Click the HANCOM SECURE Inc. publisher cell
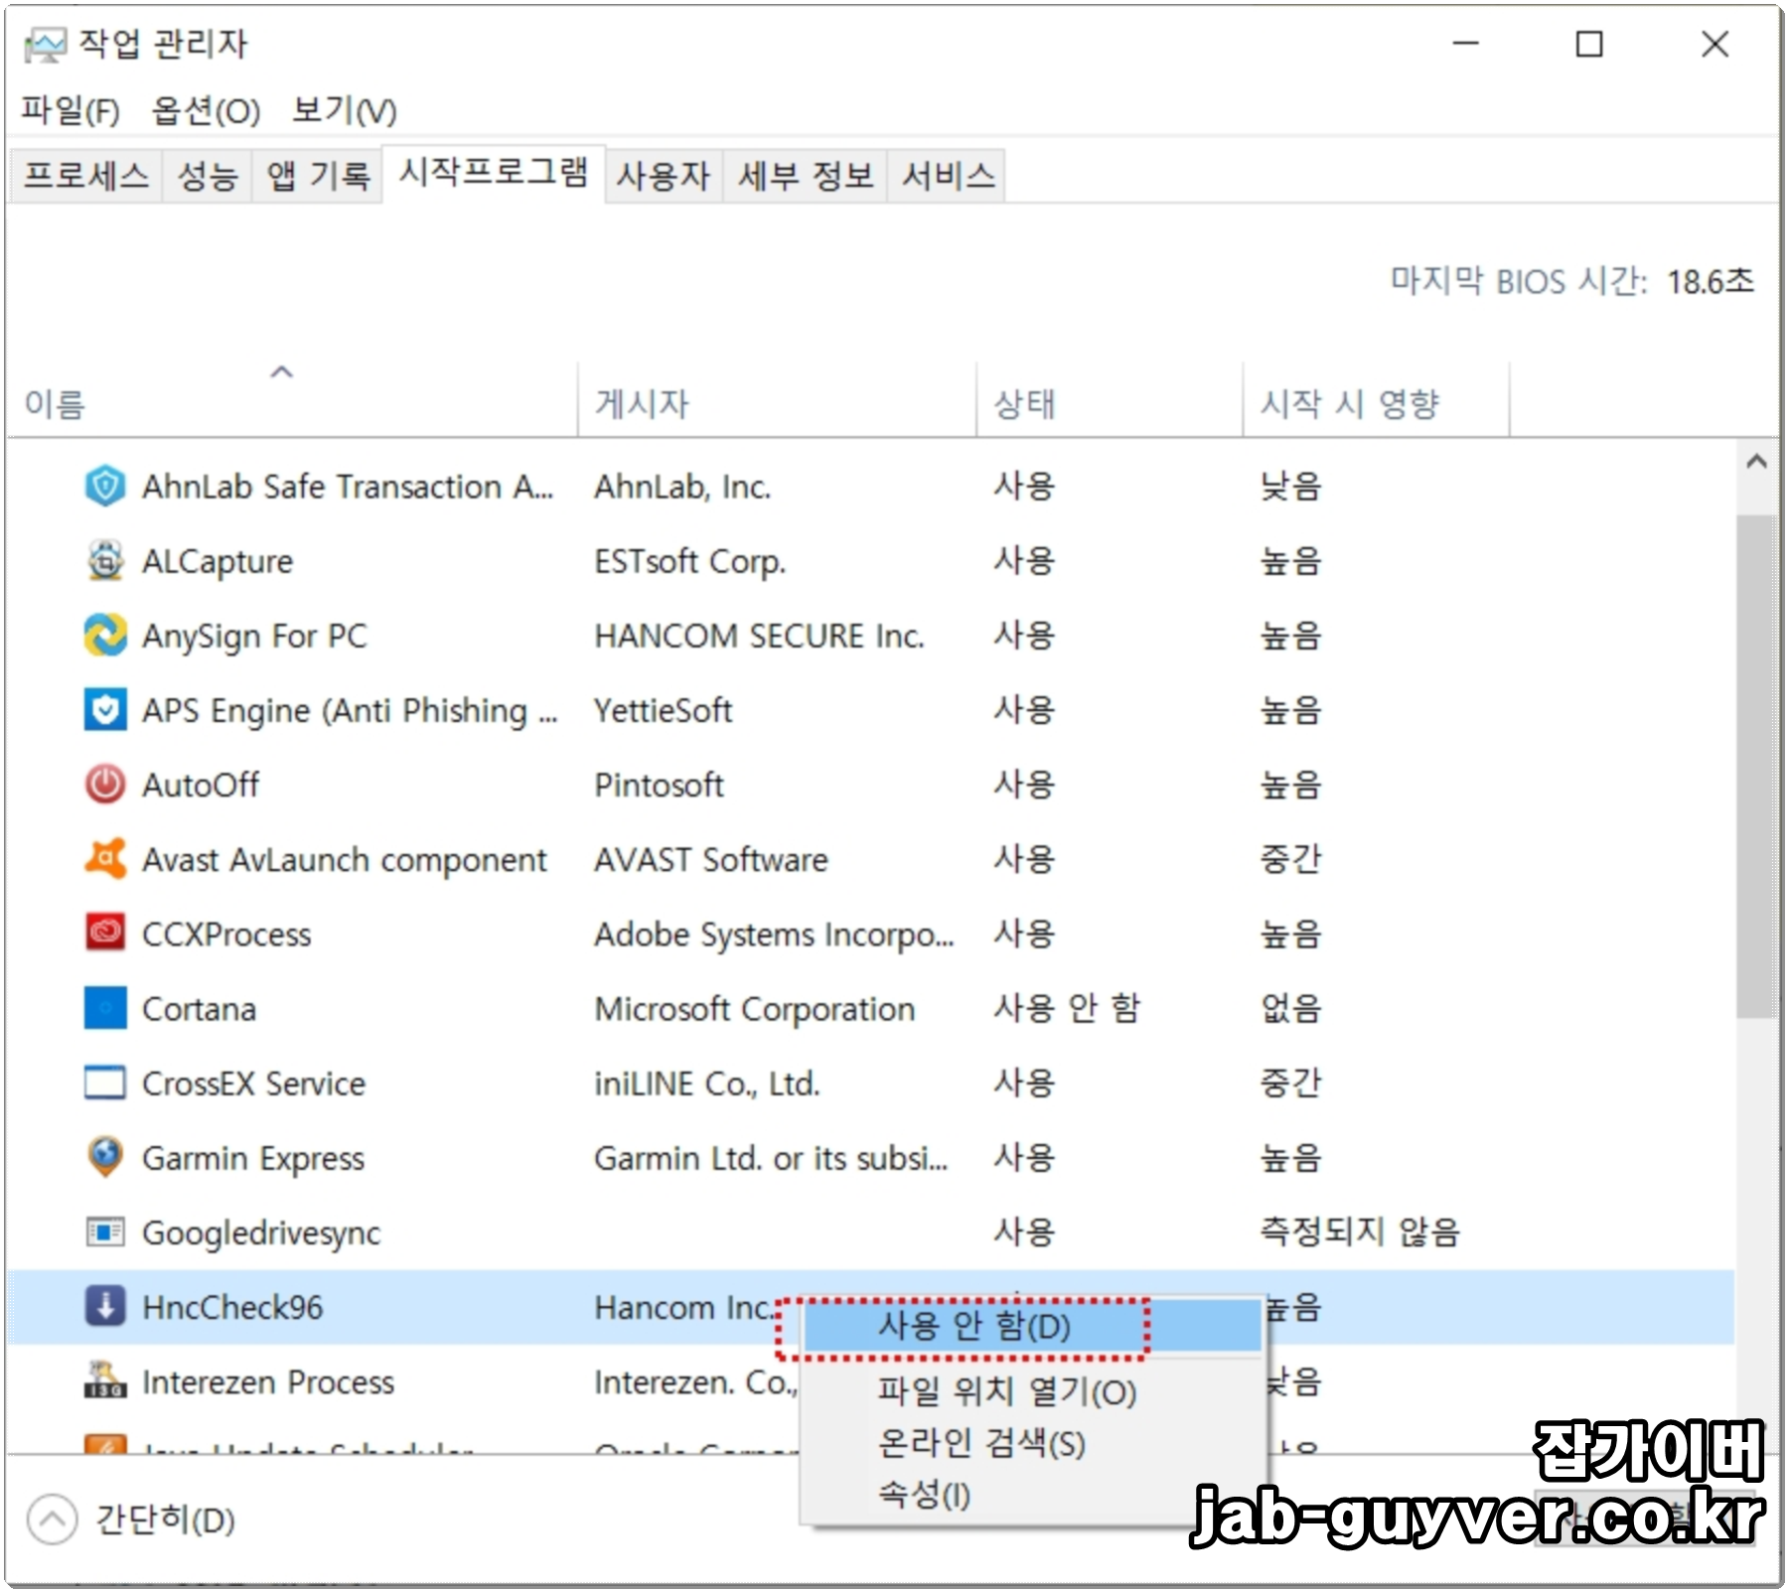 tap(759, 636)
